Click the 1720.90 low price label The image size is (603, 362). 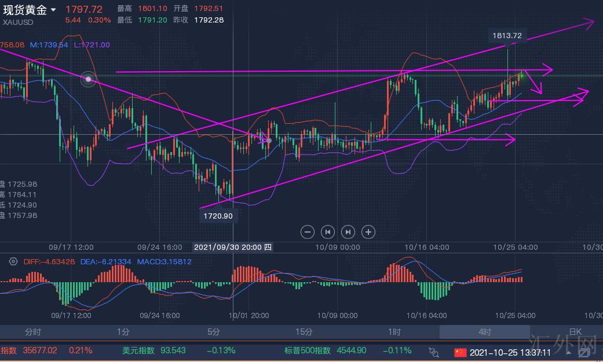pos(219,216)
